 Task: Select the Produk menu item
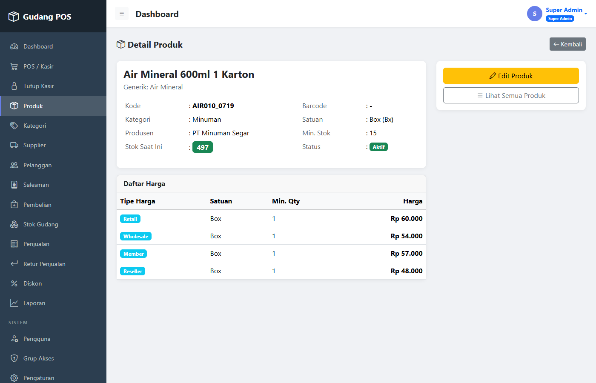[53, 106]
